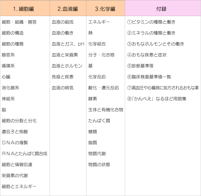Select 血液とホルモン entry

click(67, 66)
